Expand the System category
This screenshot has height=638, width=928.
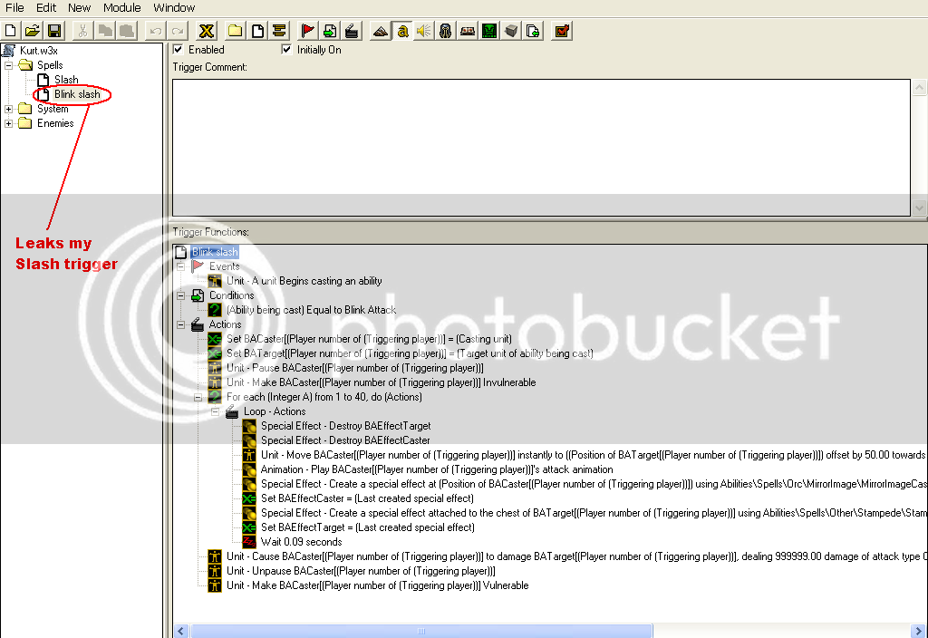(8, 109)
